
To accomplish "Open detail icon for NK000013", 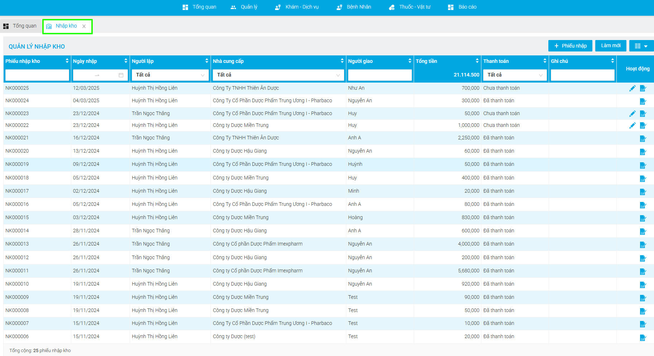I will pyautogui.click(x=643, y=244).
